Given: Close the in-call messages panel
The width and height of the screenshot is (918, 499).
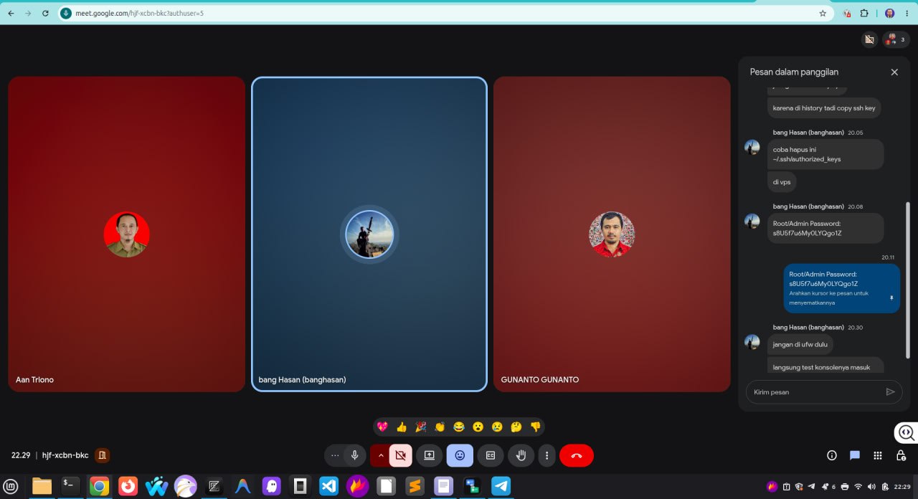Looking at the screenshot, I should [x=894, y=72].
